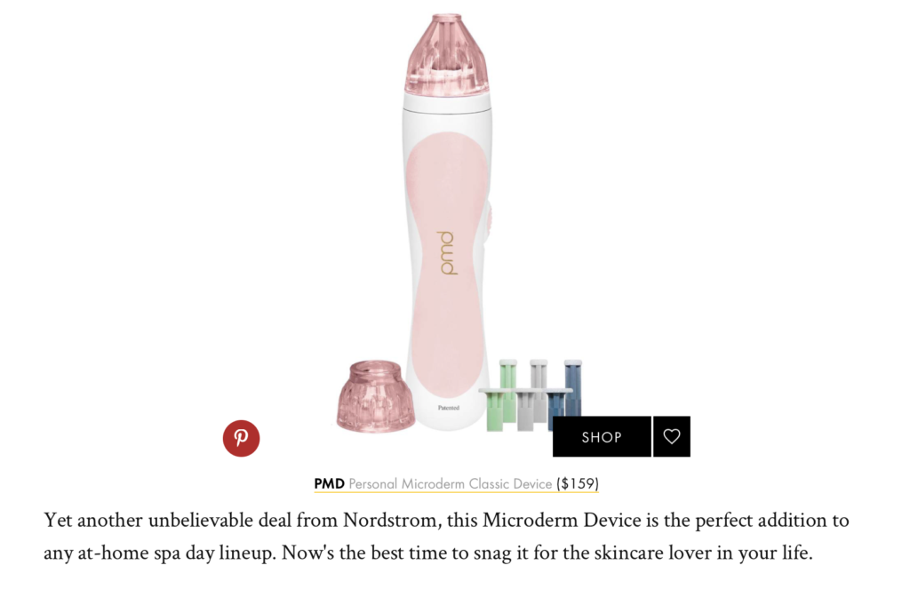This screenshot has width=910, height=589.
Task: Click the red Pinterest save icon
Action: click(x=241, y=438)
